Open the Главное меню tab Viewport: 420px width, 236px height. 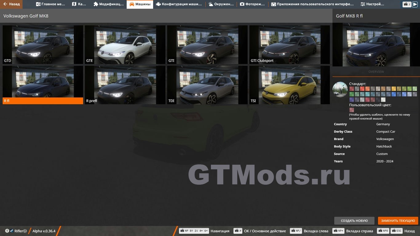tap(50, 4)
